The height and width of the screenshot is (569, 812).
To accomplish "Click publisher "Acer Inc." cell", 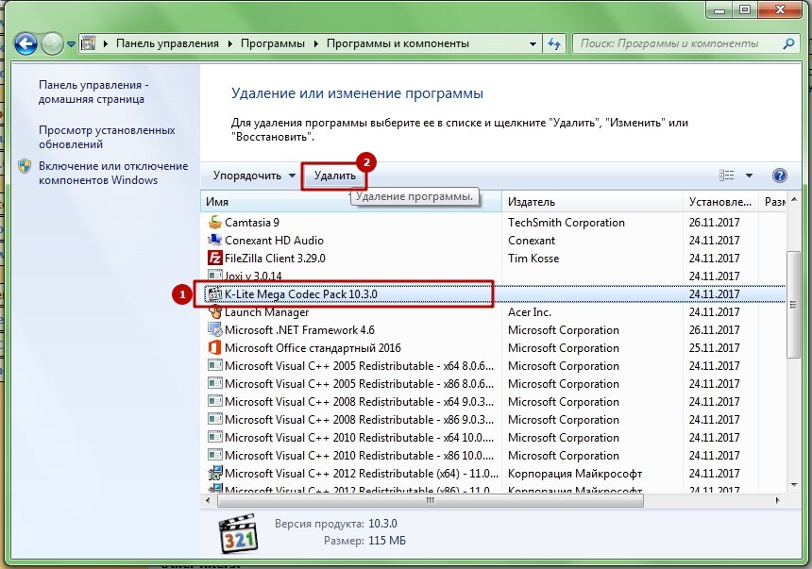I will tap(530, 311).
